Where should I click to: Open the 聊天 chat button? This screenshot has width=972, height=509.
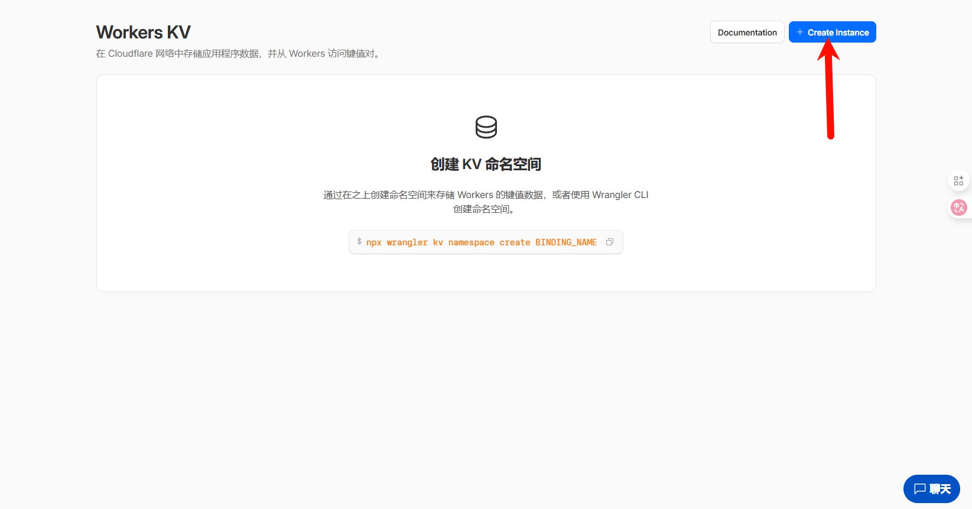click(931, 489)
